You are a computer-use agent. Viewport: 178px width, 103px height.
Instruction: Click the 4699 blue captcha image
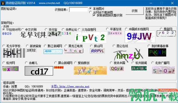point(53,51)
